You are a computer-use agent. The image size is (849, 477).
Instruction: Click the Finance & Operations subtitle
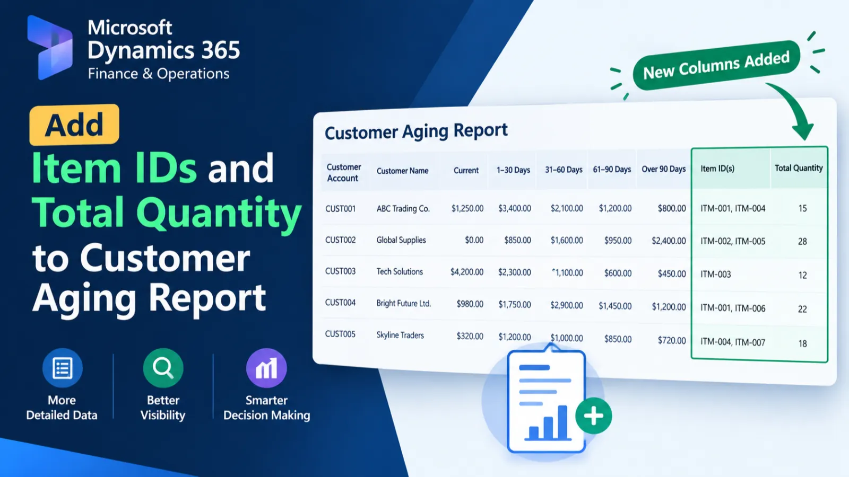pyautogui.click(x=159, y=74)
